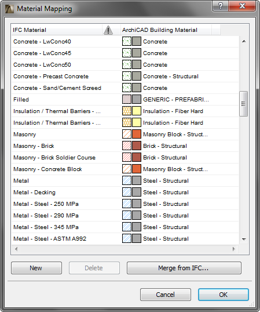This screenshot has width=260, height=312.
Task: Select the Masonry - Brick Soldier Course row
Action: pyautogui.click(x=125, y=157)
